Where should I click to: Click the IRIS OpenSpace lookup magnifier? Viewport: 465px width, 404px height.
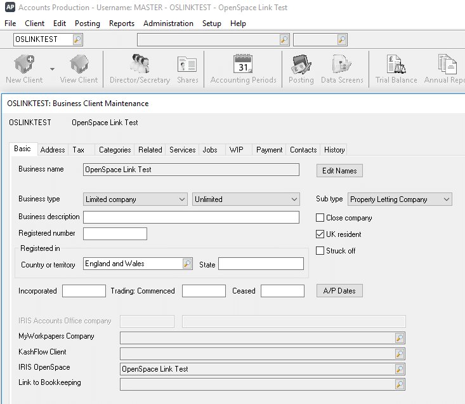coord(400,369)
